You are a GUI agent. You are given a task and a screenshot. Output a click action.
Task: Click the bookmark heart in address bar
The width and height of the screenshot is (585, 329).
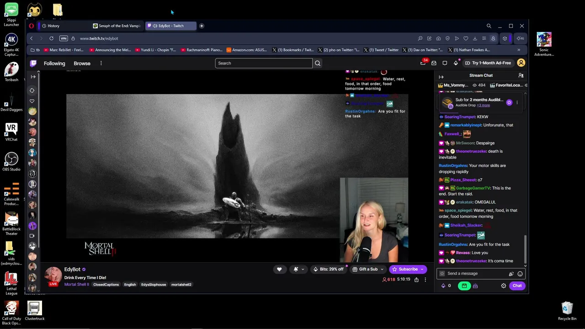tap(466, 38)
